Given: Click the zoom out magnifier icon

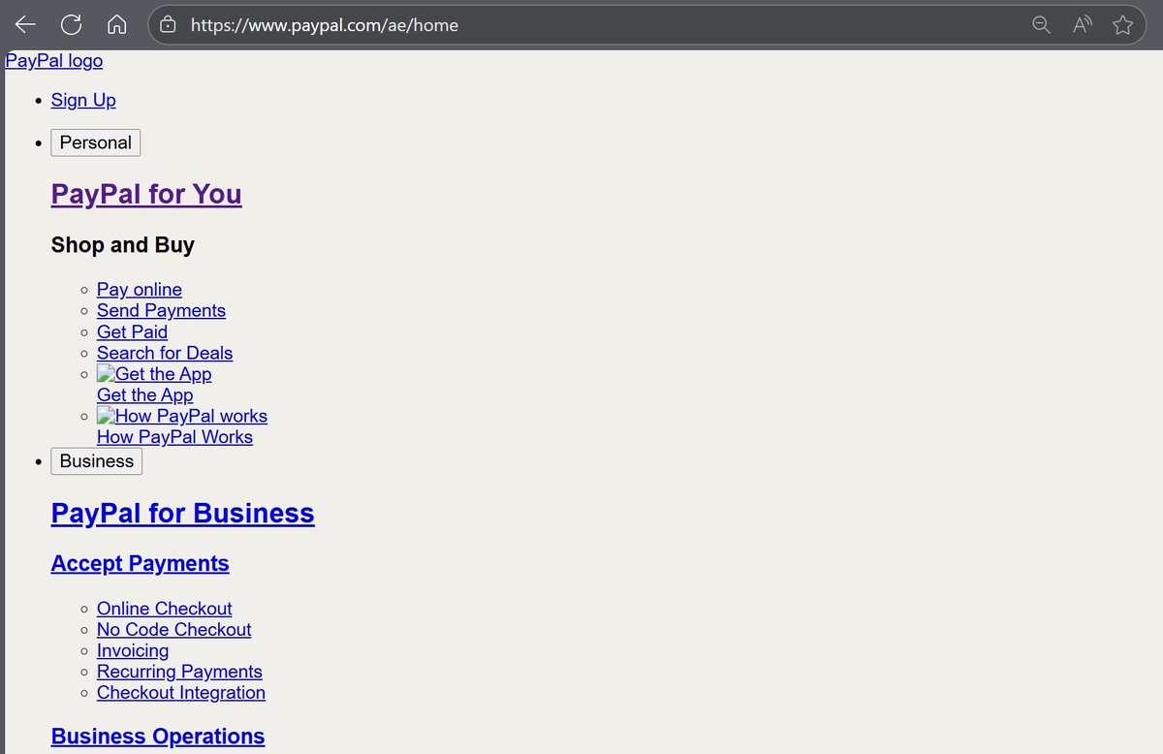Looking at the screenshot, I should (x=1041, y=25).
